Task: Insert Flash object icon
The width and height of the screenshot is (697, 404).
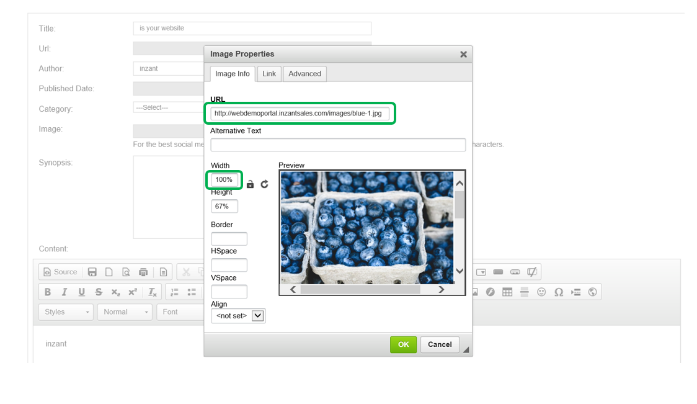Action: coord(491,292)
